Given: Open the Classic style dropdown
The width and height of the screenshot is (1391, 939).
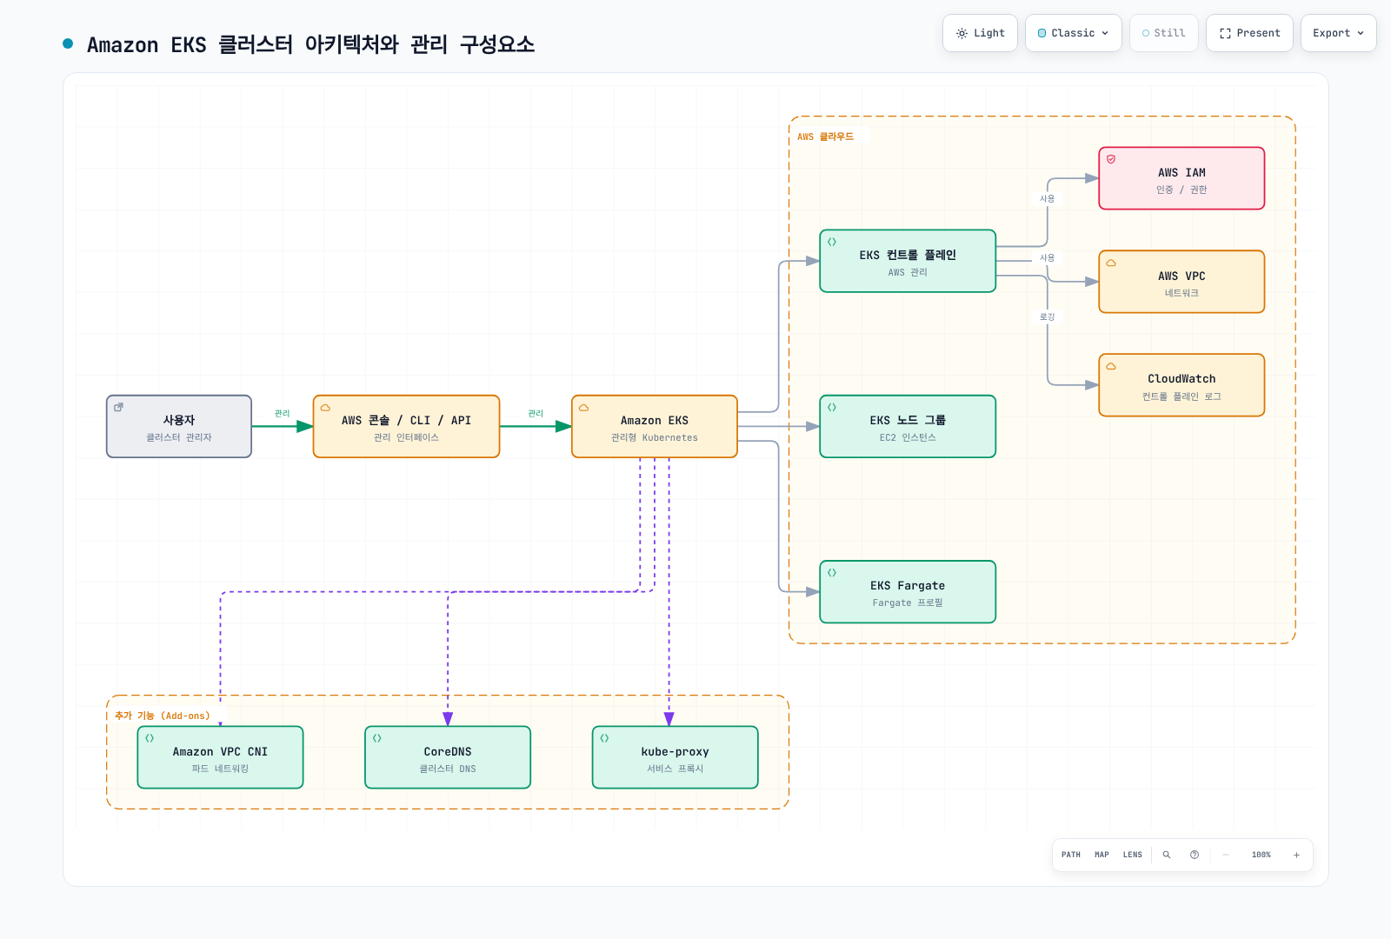Looking at the screenshot, I should pos(1074,33).
